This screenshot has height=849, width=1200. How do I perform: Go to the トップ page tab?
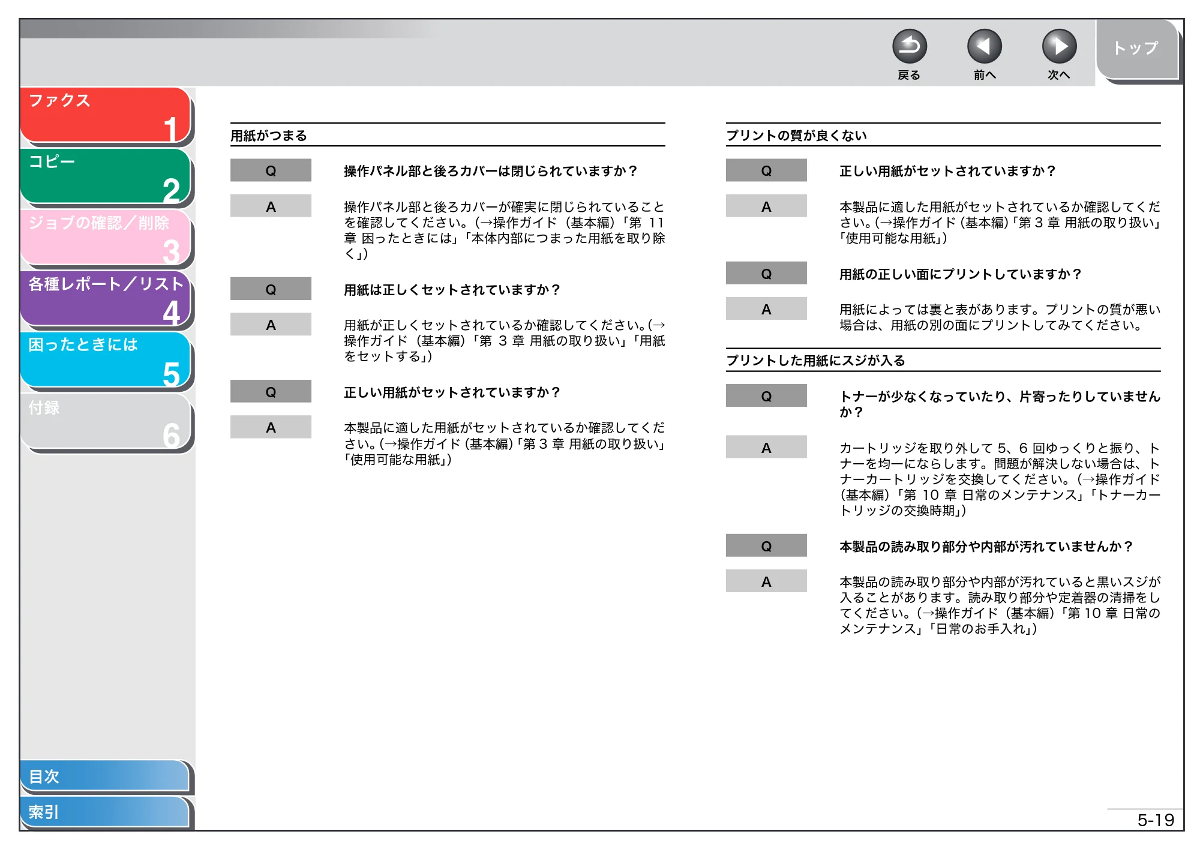[1137, 49]
